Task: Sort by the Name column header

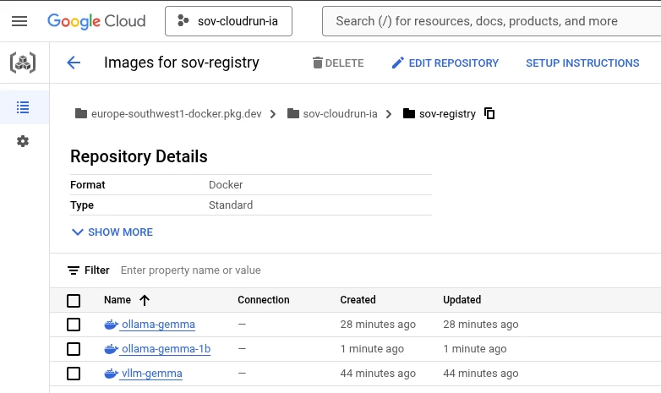Action: click(x=117, y=300)
